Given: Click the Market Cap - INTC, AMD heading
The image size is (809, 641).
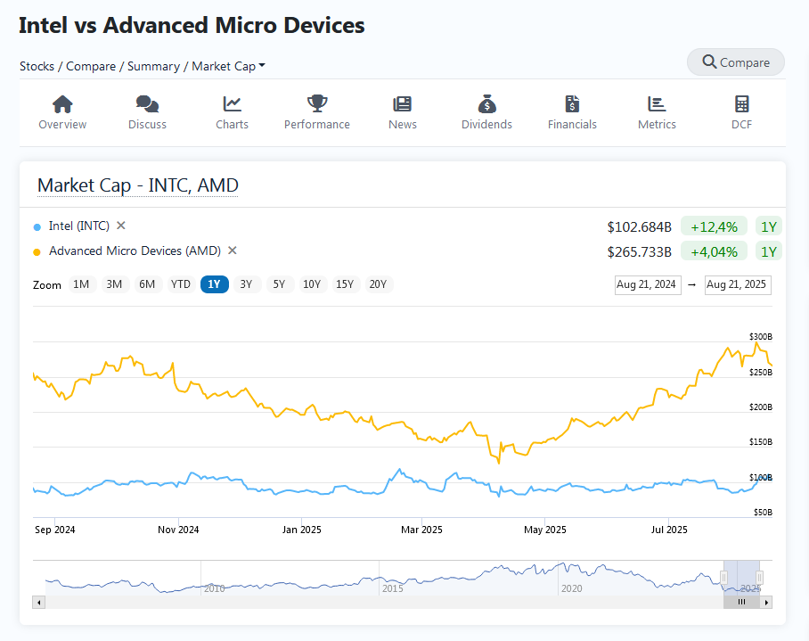Looking at the screenshot, I should pos(138,185).
